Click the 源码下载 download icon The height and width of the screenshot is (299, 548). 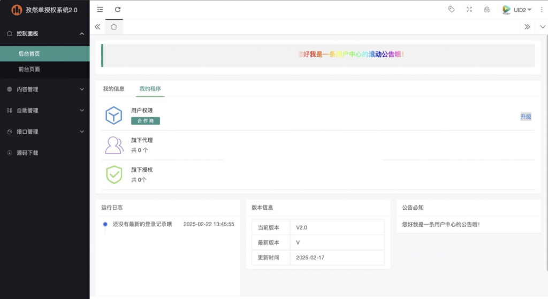tap(10, 152)
